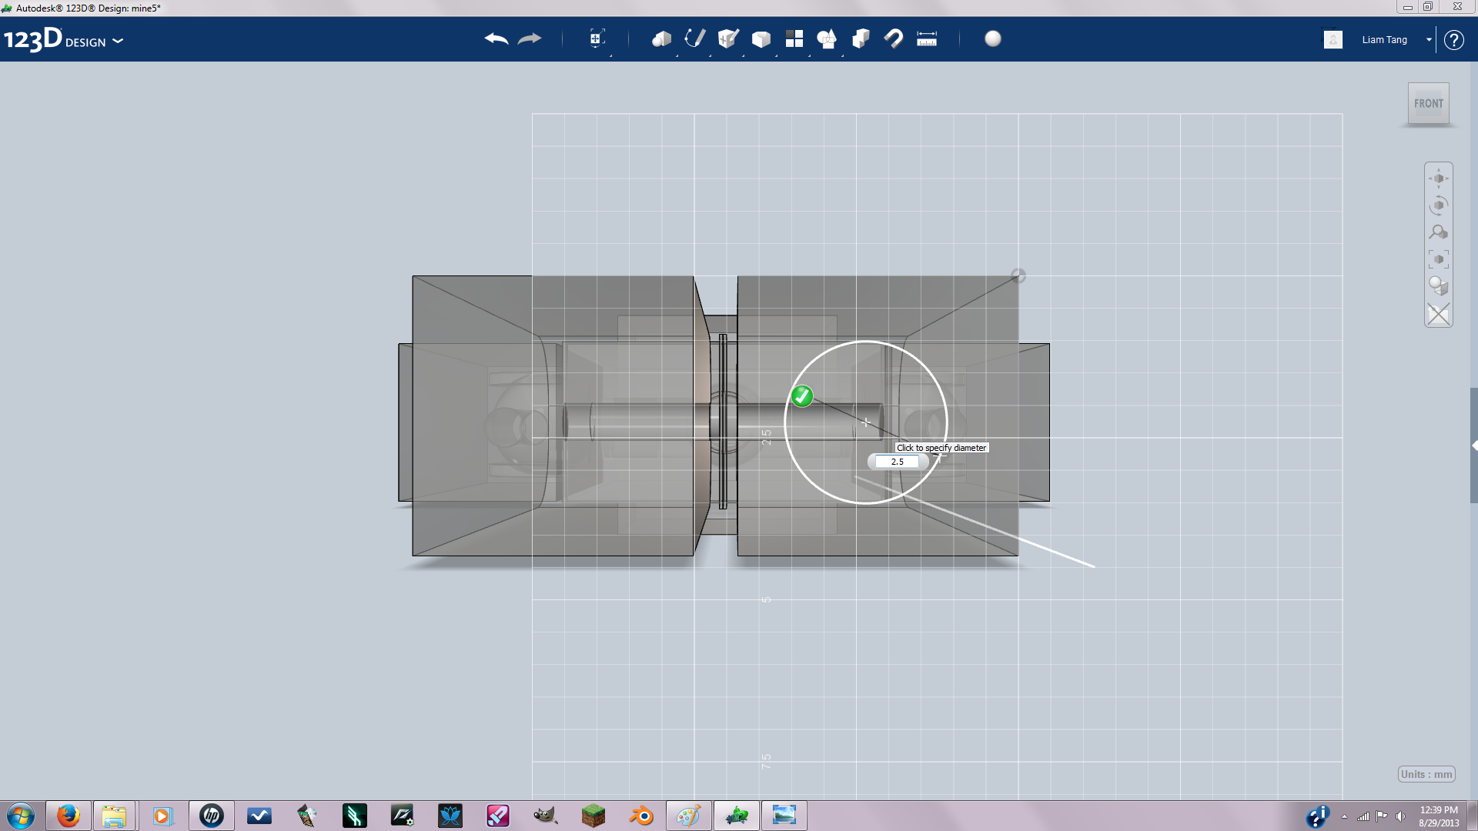This screenshot has height=831, width=1478.
Task: Open the Combine tool
Action: point(861,38)
